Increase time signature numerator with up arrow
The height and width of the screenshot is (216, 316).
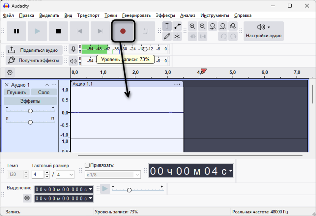(x=47, y=173)
